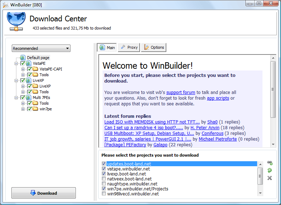Screen dimensions: 281x205
Task: Open the app scripts link
Action: click(x=218, y=98)
